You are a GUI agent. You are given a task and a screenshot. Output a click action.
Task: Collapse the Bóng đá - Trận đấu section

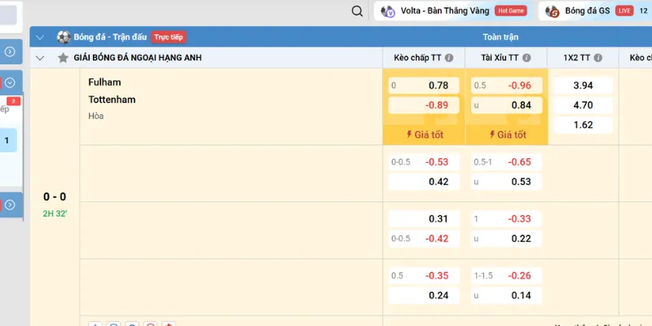point(40,37)
